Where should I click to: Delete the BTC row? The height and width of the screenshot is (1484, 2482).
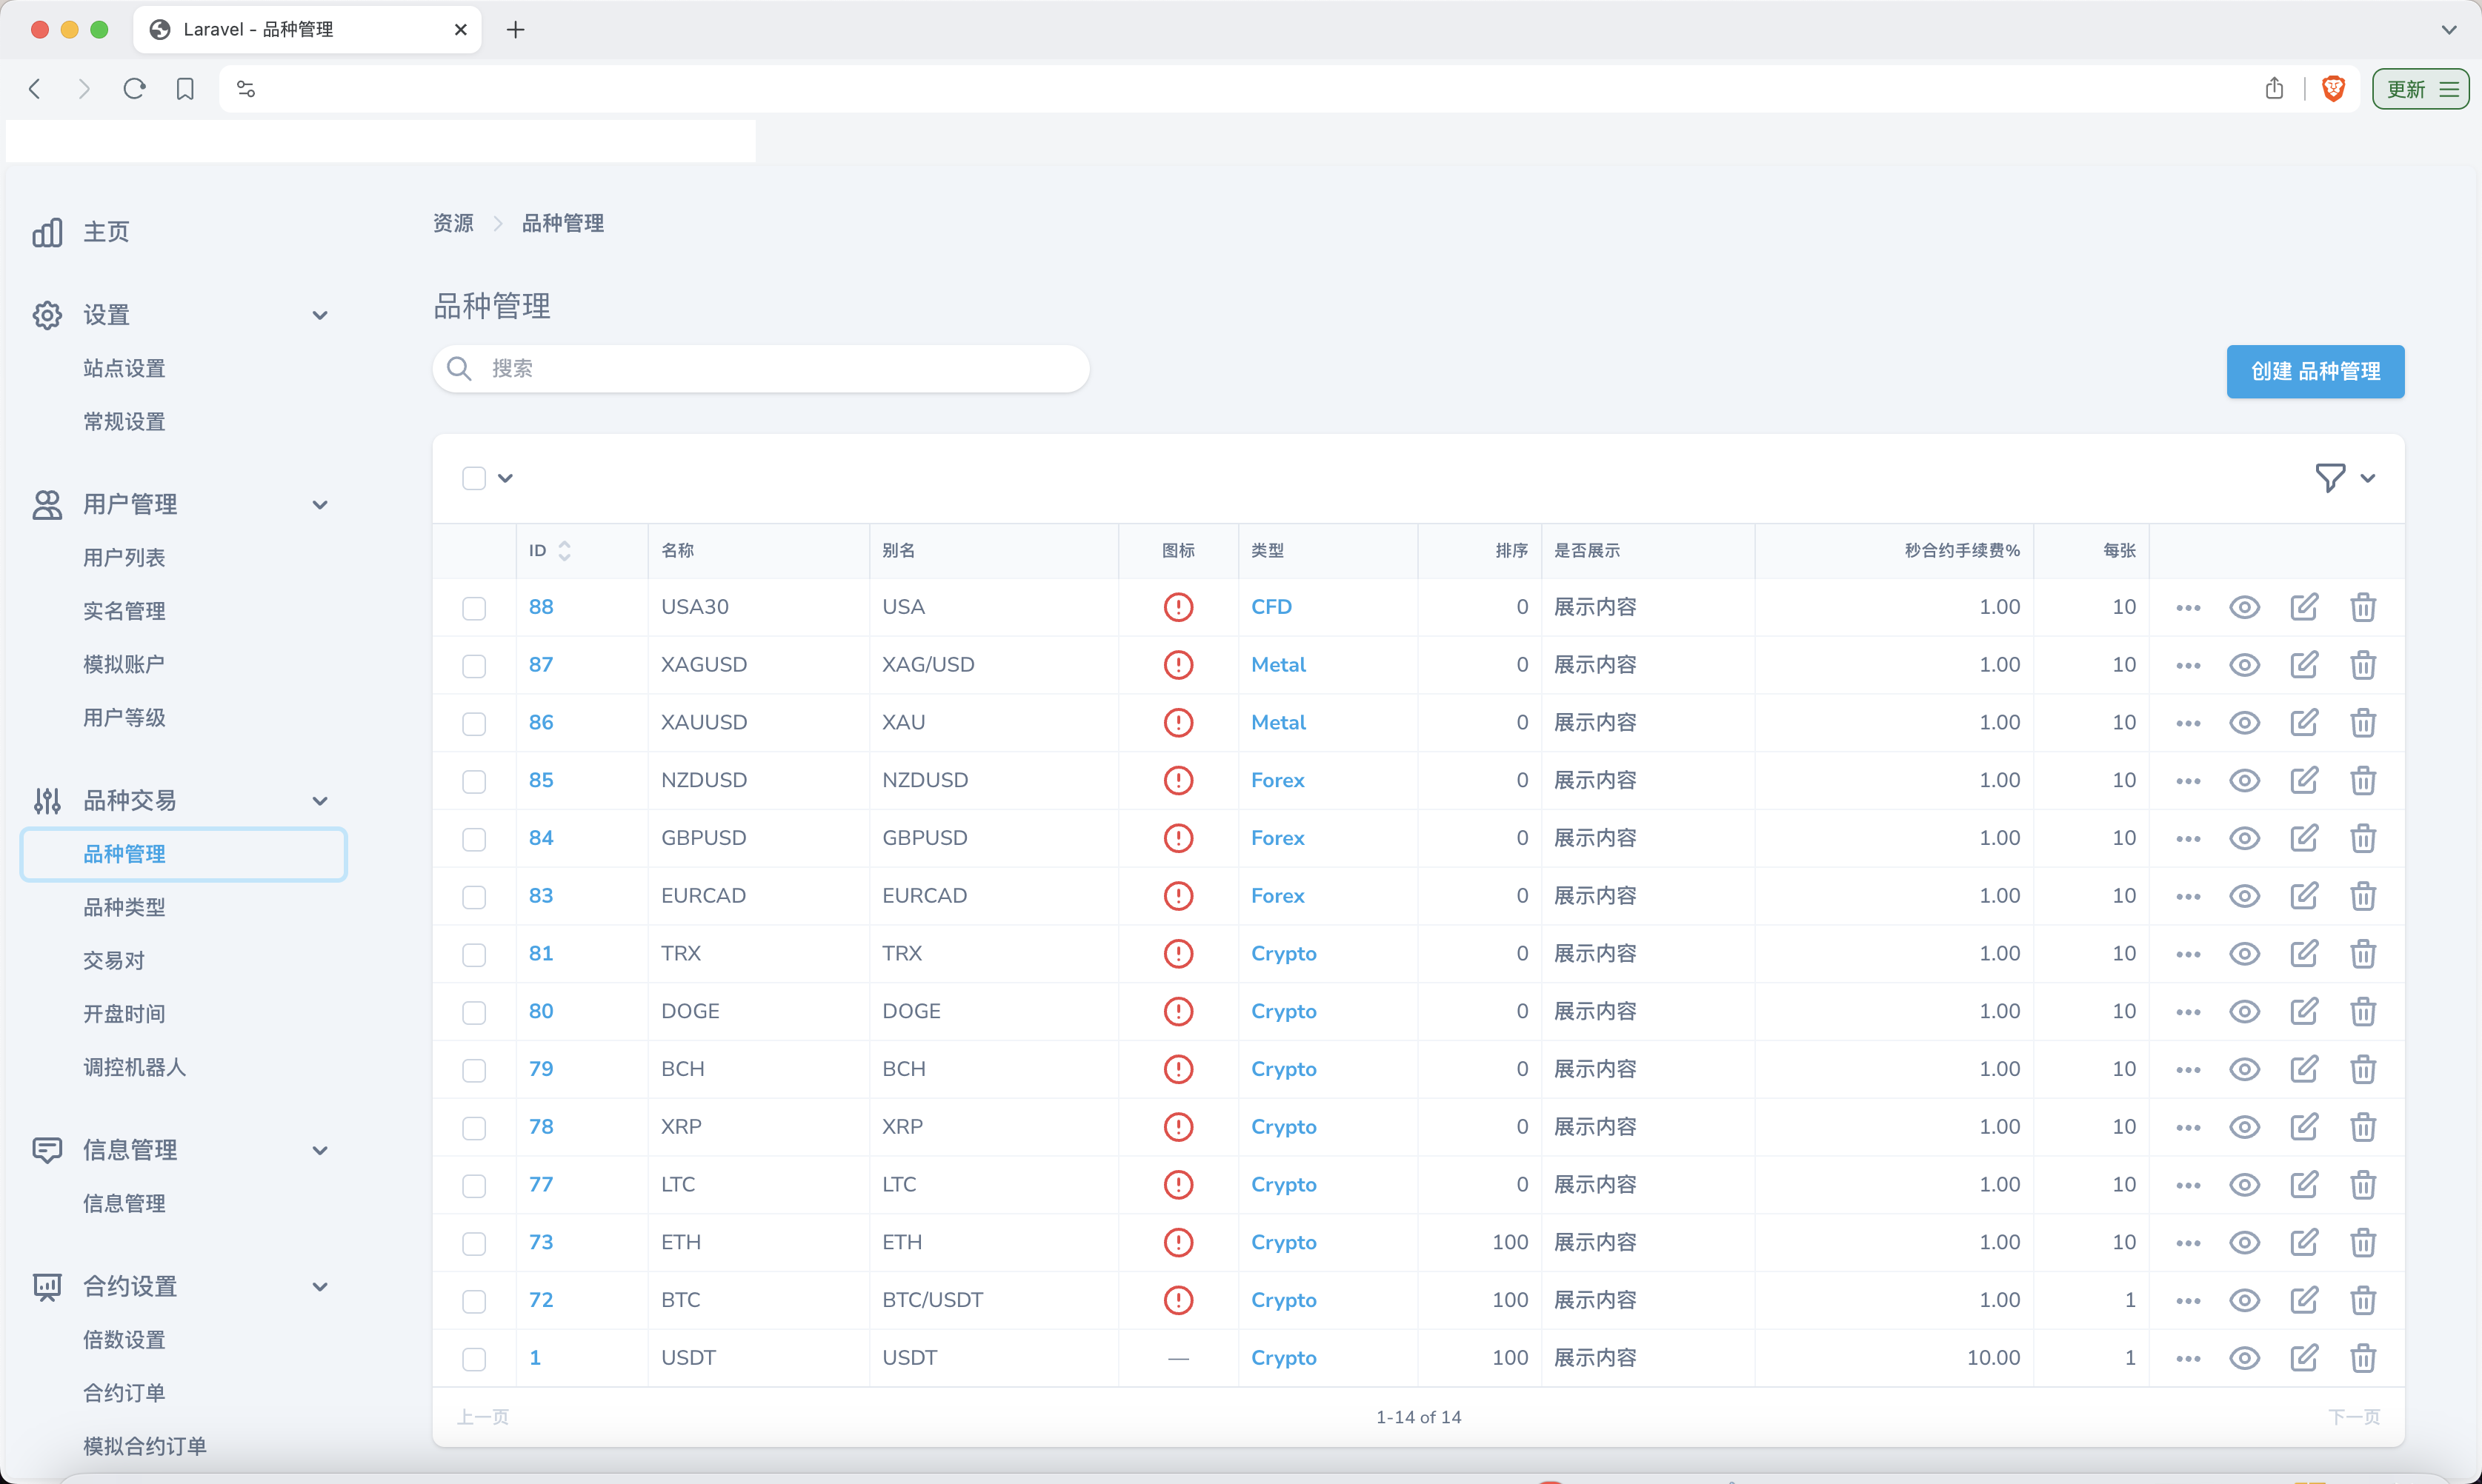(2363, 1300)
